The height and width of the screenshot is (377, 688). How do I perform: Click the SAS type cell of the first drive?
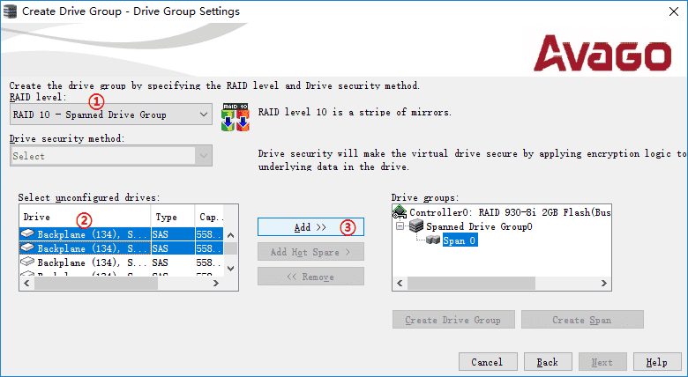point(173,234)
